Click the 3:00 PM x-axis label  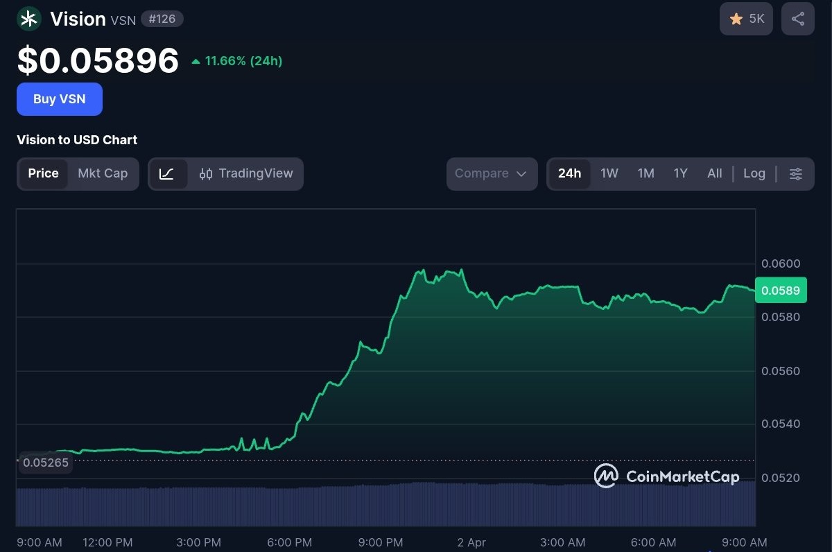[x=198, y=542]
